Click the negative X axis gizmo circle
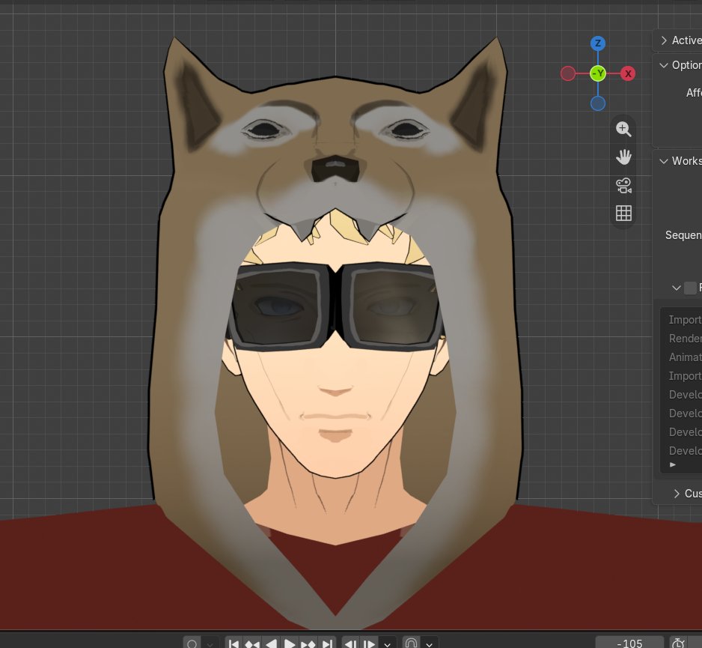Image resolution: width=702 pixels, height=648 pixels. (568, 73)
